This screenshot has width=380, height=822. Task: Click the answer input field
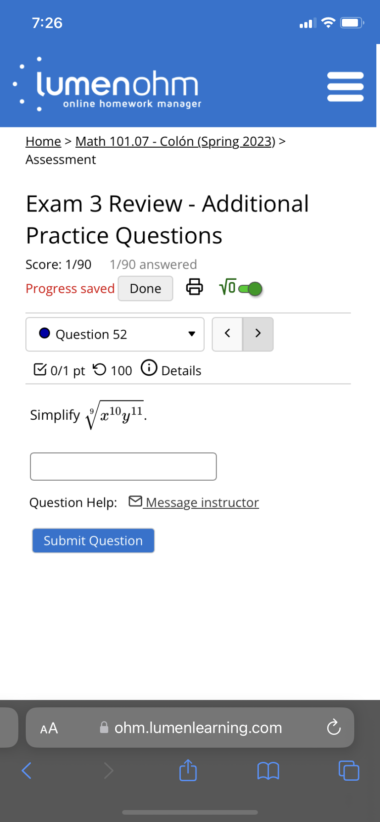pos(123,466)
